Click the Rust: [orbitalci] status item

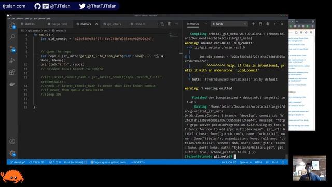coord(75,162)
